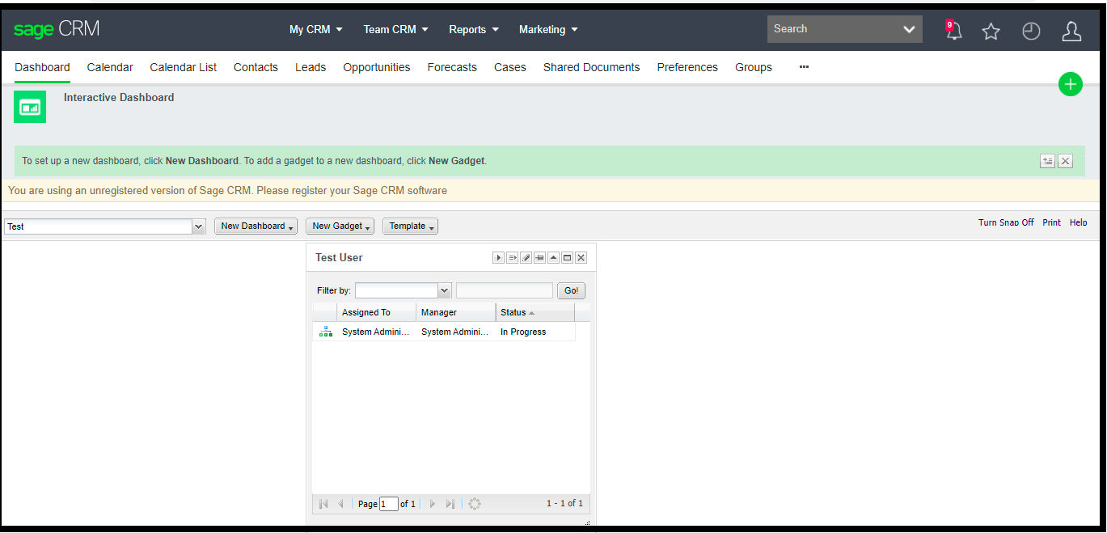This screenshot has height=533, width=1107.
Task: Sort by the Manager column
Action: (x=456, y=312)
